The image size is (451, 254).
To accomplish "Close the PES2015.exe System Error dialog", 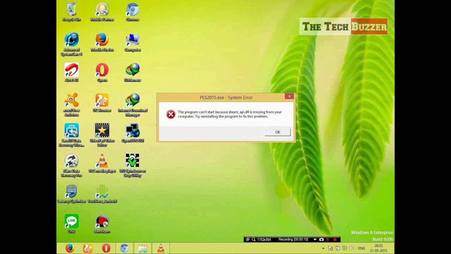I will [289, 96].
